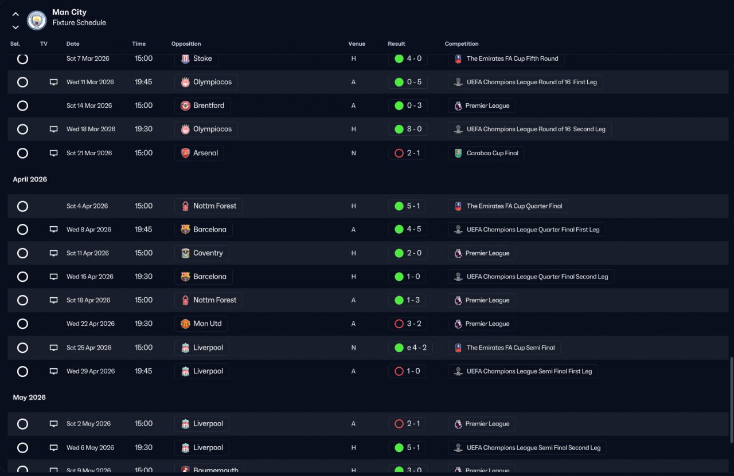The image size is (734, 476).
Task: Click Man Utd crest in opposition column
Action: point(185,324)
